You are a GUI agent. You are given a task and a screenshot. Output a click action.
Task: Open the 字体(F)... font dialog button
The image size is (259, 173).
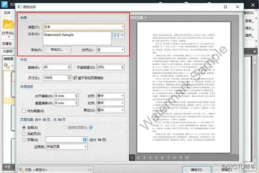tap(57, 50)
